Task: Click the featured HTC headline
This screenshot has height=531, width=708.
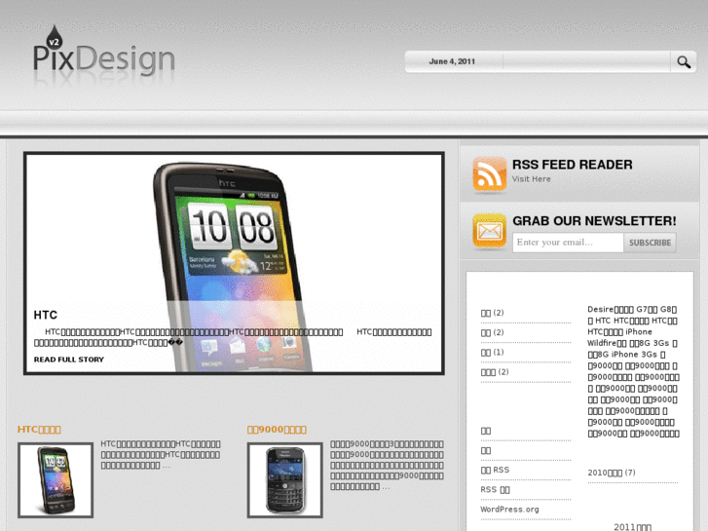Action: pyautogui.click(x=45, y=315)
